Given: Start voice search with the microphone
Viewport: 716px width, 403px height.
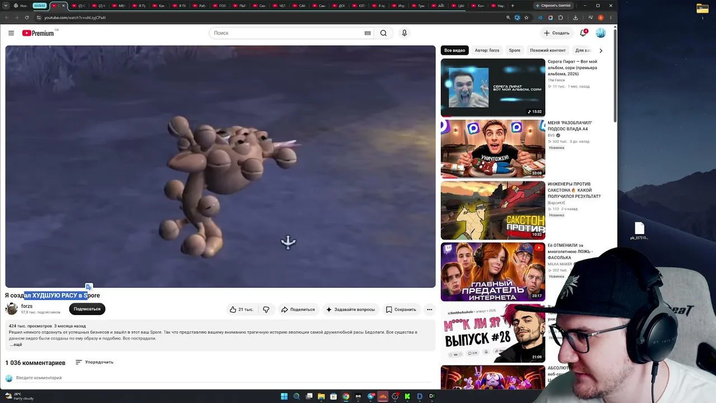Looking at the screenshot, I should (x=404, y=33).
